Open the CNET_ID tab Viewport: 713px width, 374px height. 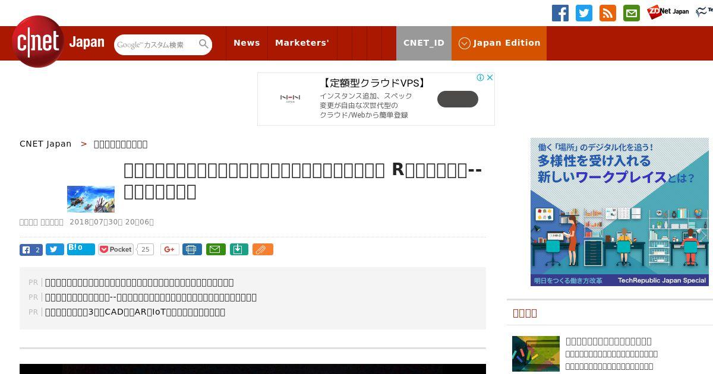(x=424, y=43)
